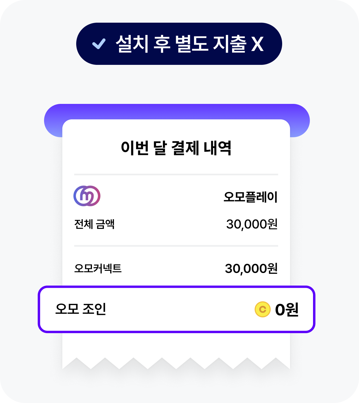The height and width of the screenshot is (403, 359).
Task: Click the zigzag torn edge of the receipt
Action: coord(176,363)
